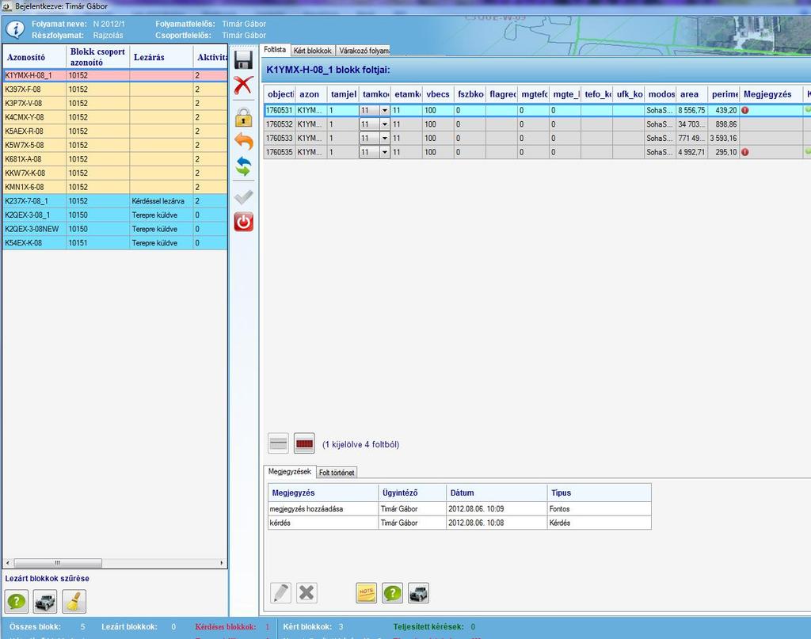The height and width of the screenshot is (639, 811).
Task: Click the Kérdéses blokkok status entry
Action: (232, 626)
